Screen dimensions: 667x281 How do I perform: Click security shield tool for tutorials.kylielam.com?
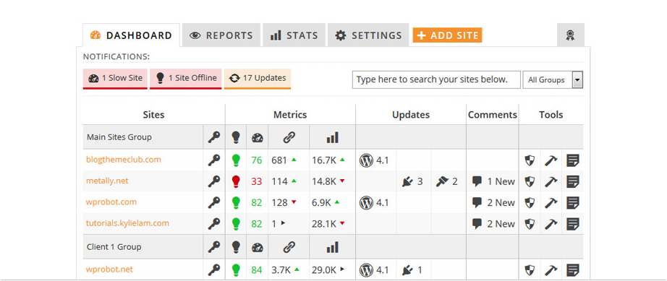530,224
